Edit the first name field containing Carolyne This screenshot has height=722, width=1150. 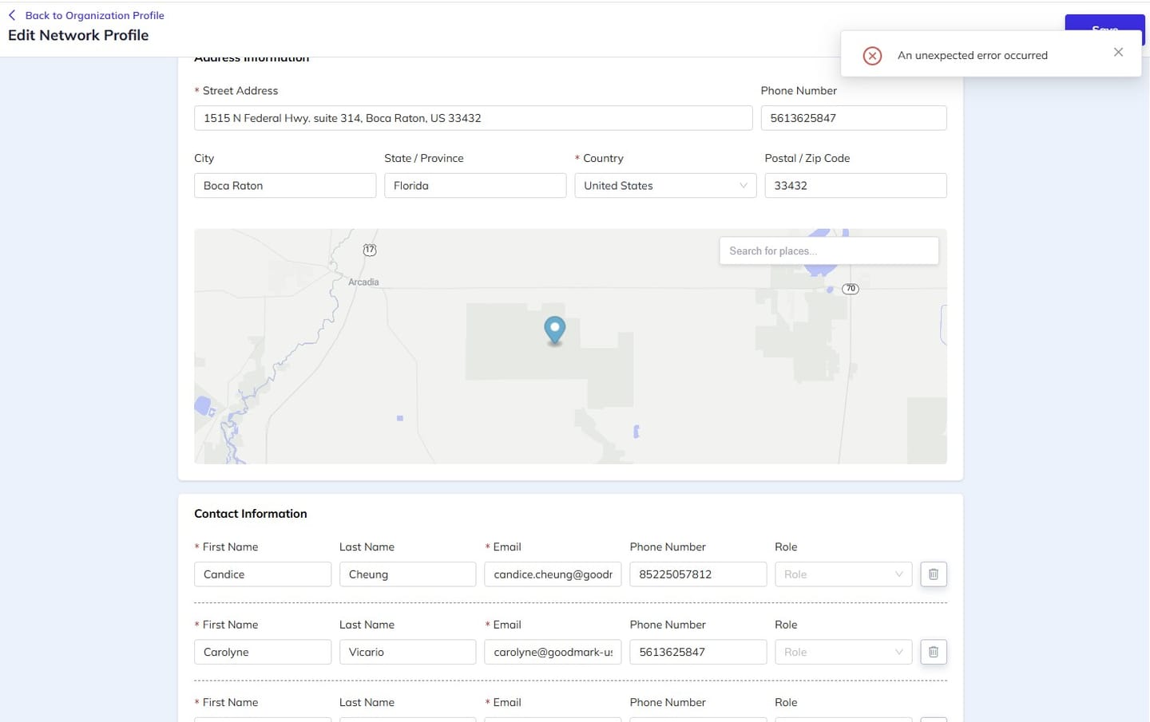pos(263,652)
